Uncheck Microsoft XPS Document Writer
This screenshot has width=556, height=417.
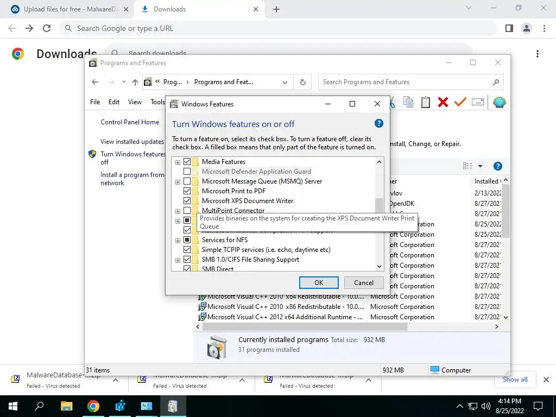187,201
